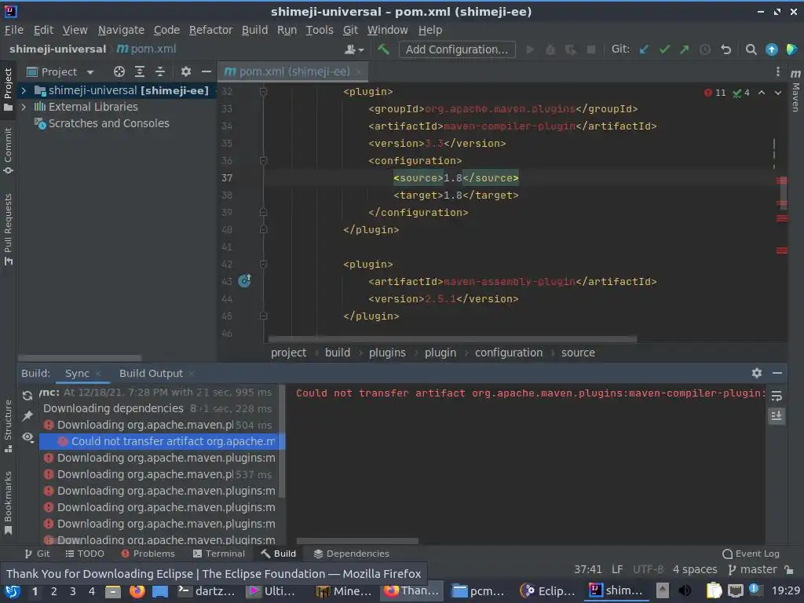Show Git history clock icon
The width and height of the screenshot is (804, 603).
[x=705, y=49]
